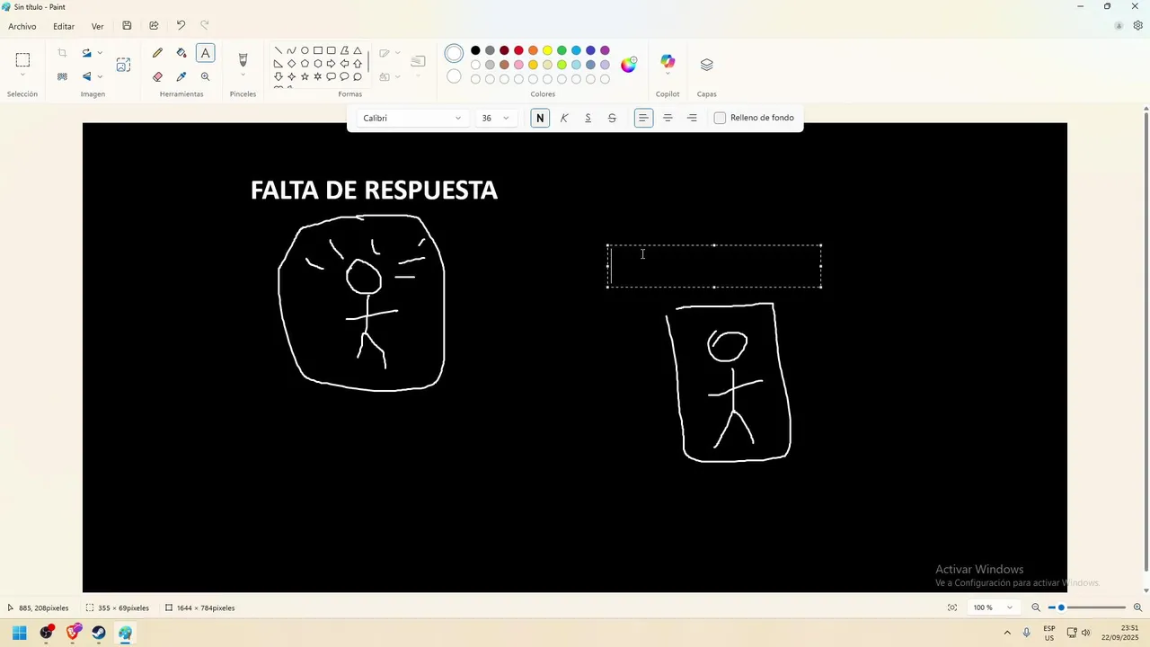Viewport: 1150px width, 647px height.
Task: Pick the yellow color swatch
Action: tap(547, 50)
